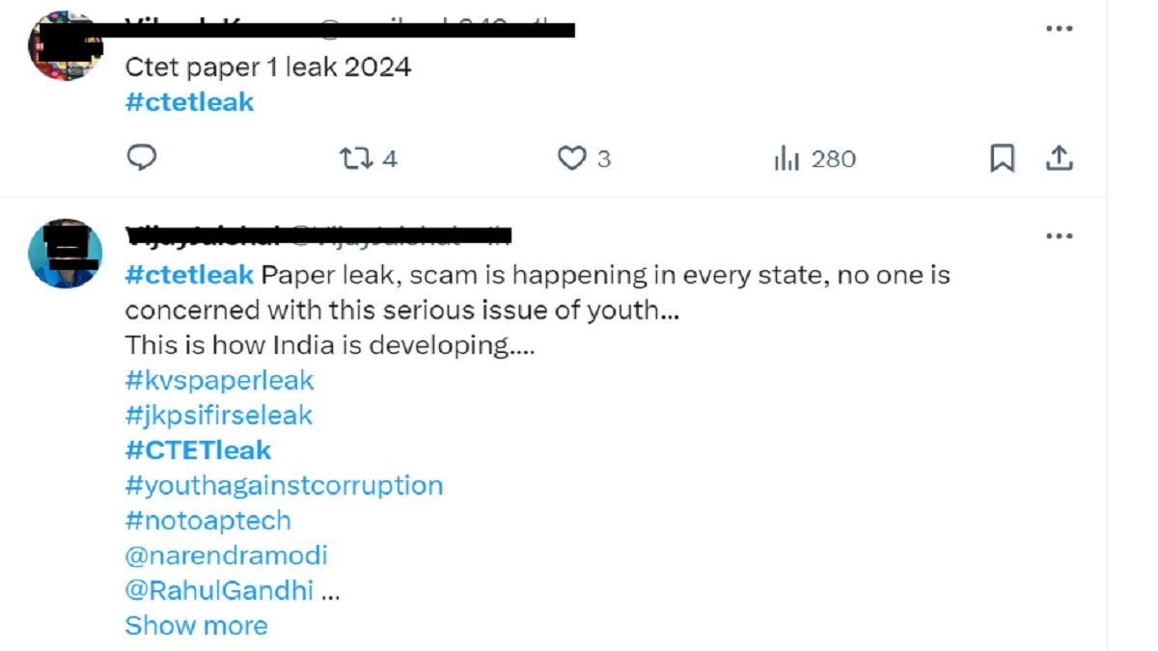The image size is (1158, 651).
Task: Open the first tweet author's profile picture
Action: point(66,46)
